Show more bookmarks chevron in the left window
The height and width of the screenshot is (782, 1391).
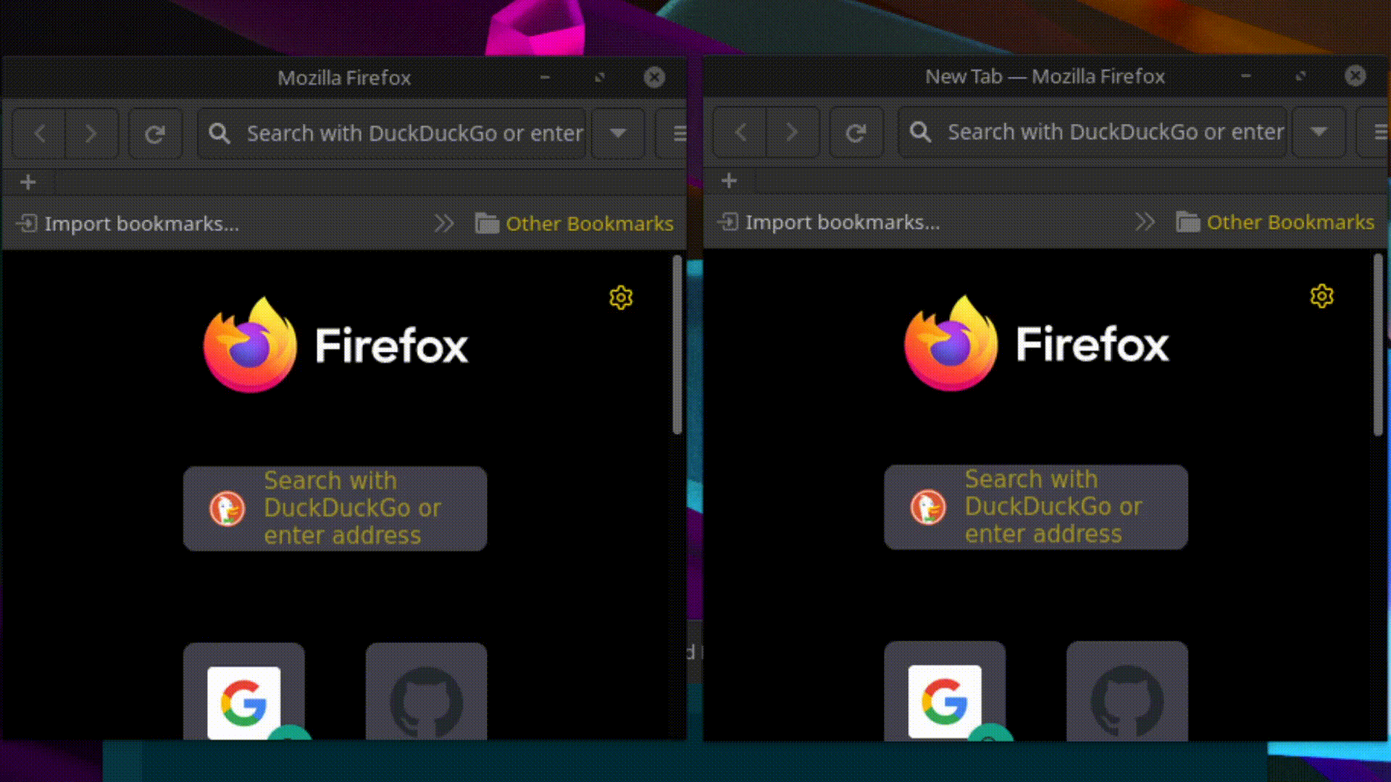(444, 223)
